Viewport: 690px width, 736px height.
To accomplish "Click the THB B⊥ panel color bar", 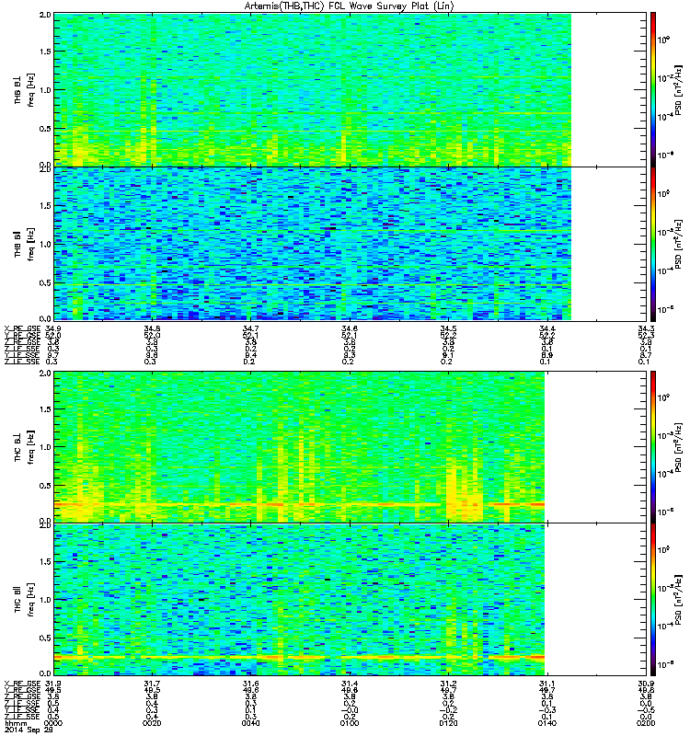I will coord(653,89).
